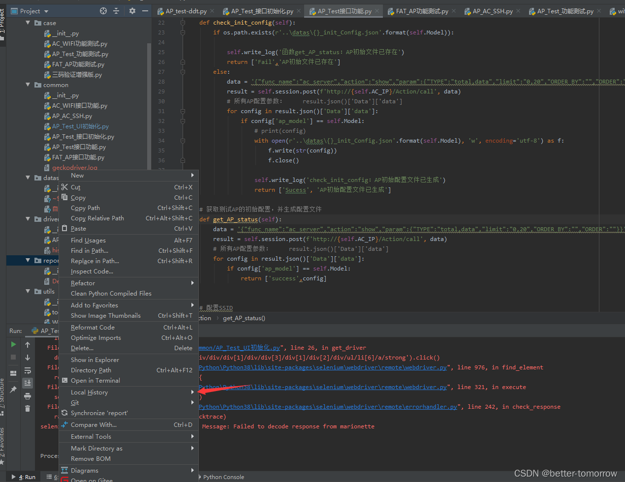Switch to AP_Test_功能测试.py editor tab

(565, 11)
